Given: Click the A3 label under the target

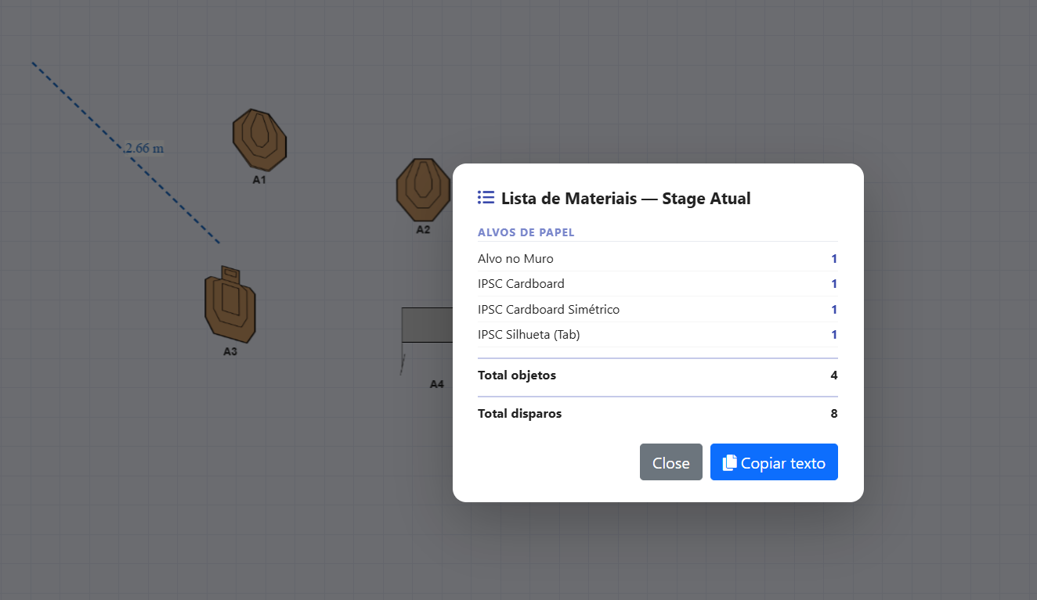Looking at the screenshot, I should point(230,352).
